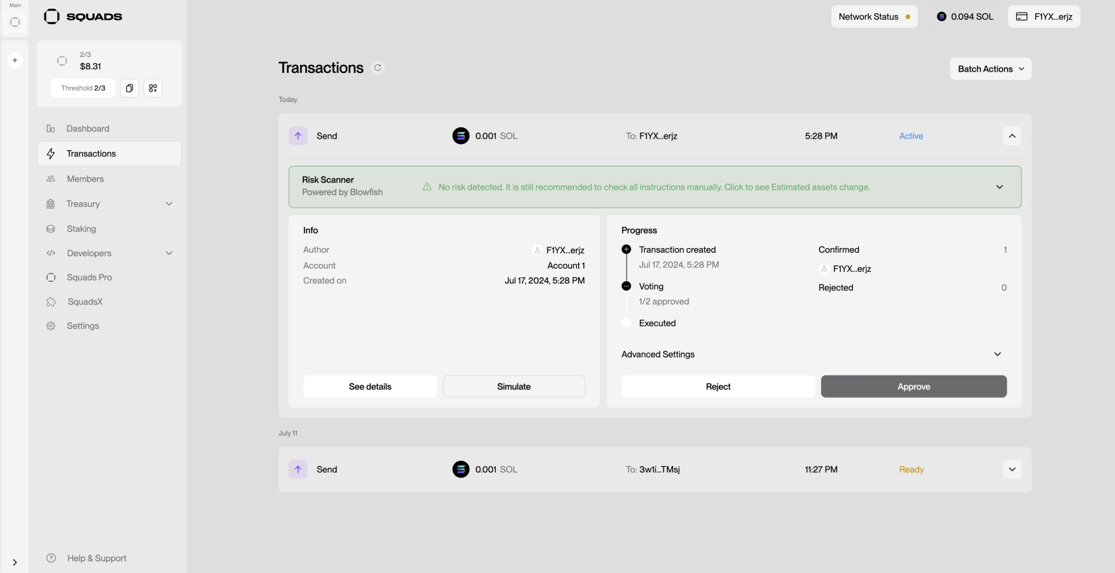The height and width of the screenshot is (573, 1115).
Task: Open the F1YX...erjz wallet button
Action: pyautogui.click(x=1044, y=17)
